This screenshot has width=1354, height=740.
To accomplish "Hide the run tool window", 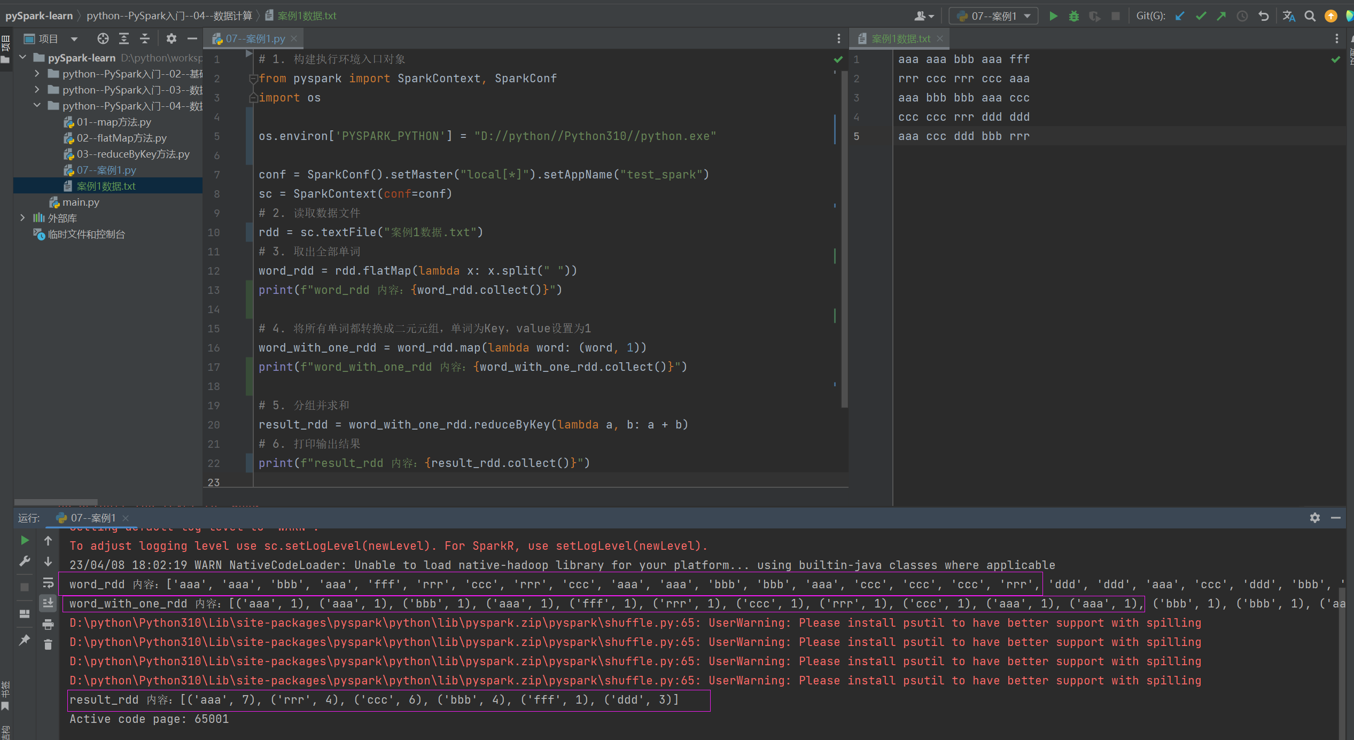I will 1336,518.
